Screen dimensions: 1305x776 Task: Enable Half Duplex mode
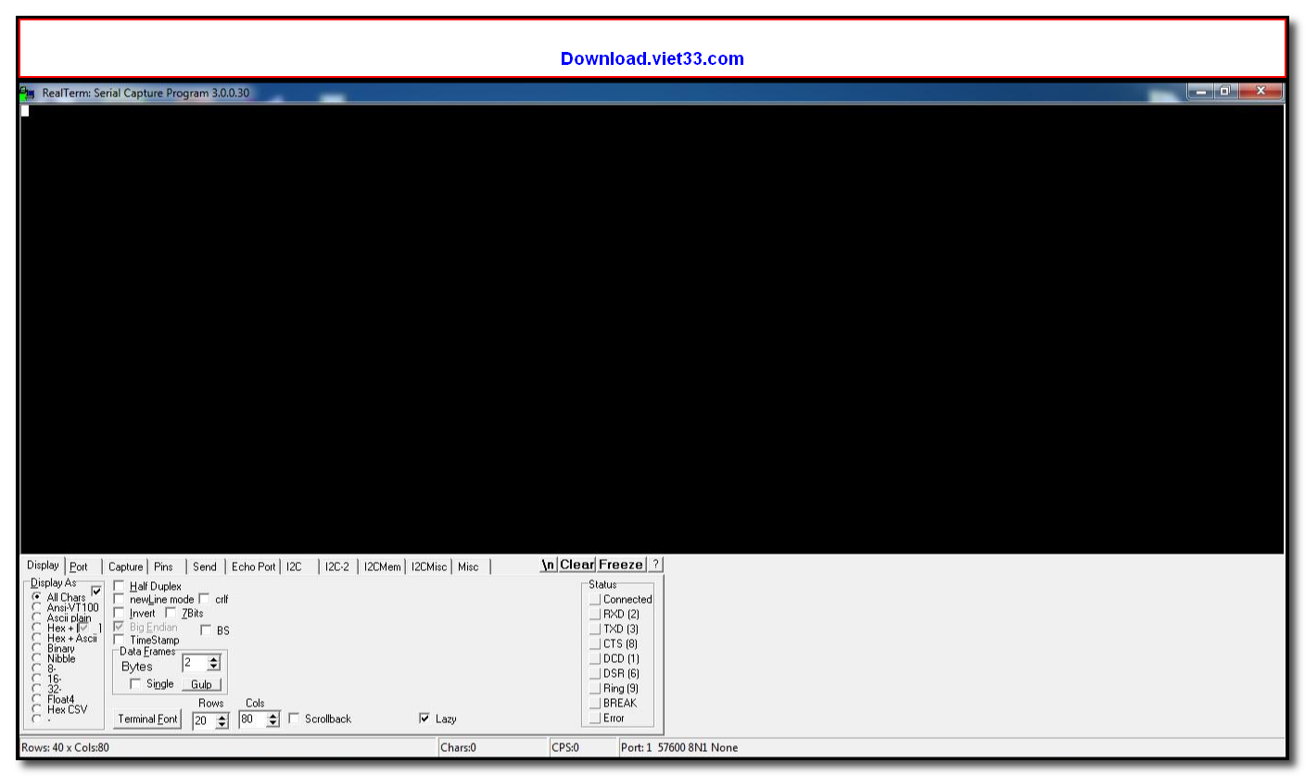119,585
